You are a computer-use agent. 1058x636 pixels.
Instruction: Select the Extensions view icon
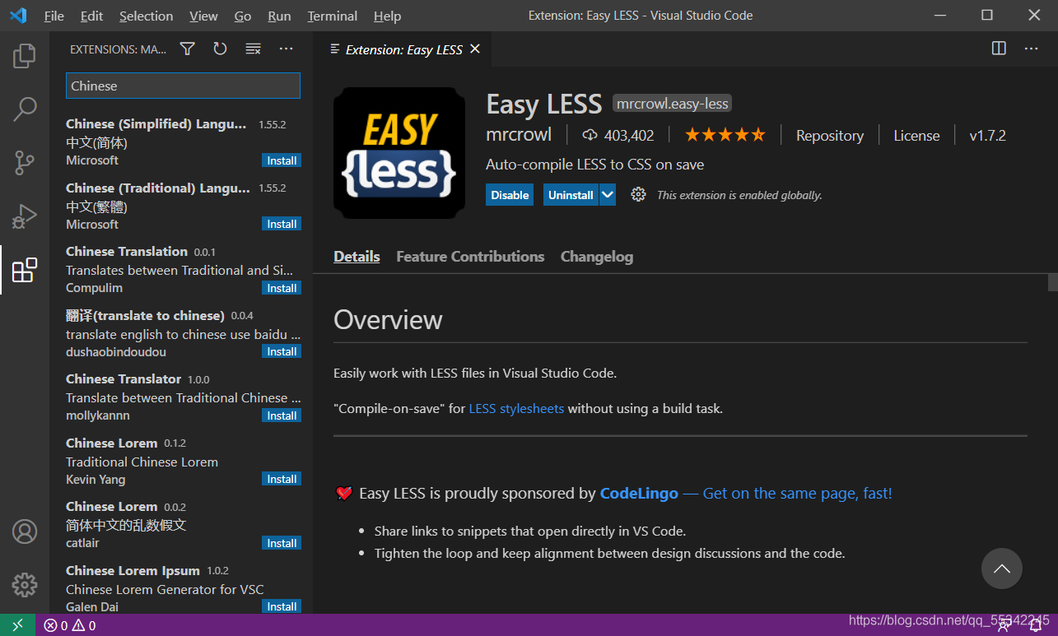click(x=25, y=270)
